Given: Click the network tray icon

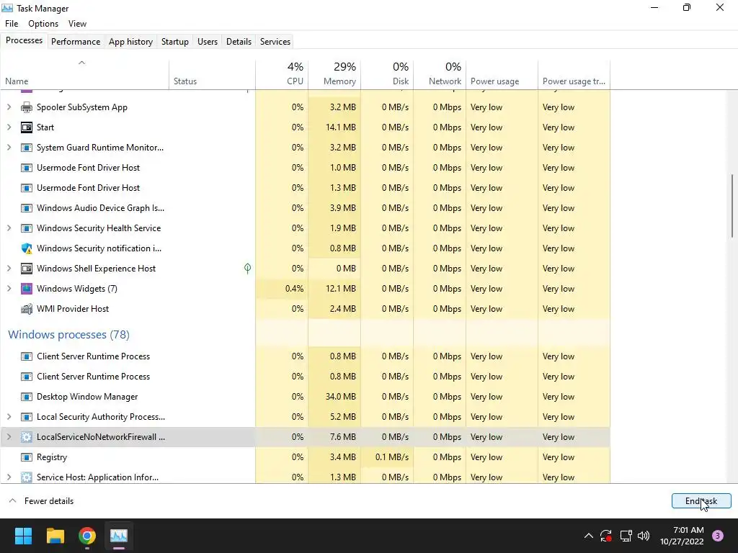Looking at the screenshot, I should [x=626, y=536].
